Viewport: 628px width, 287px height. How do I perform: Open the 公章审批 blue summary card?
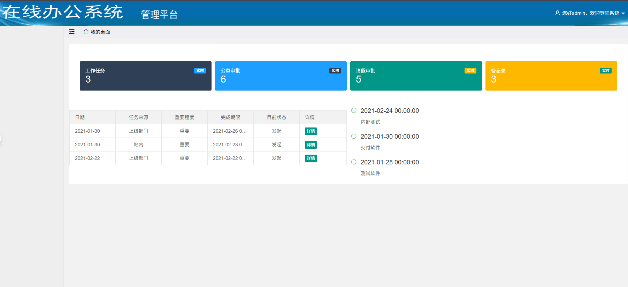click(281, 76)
